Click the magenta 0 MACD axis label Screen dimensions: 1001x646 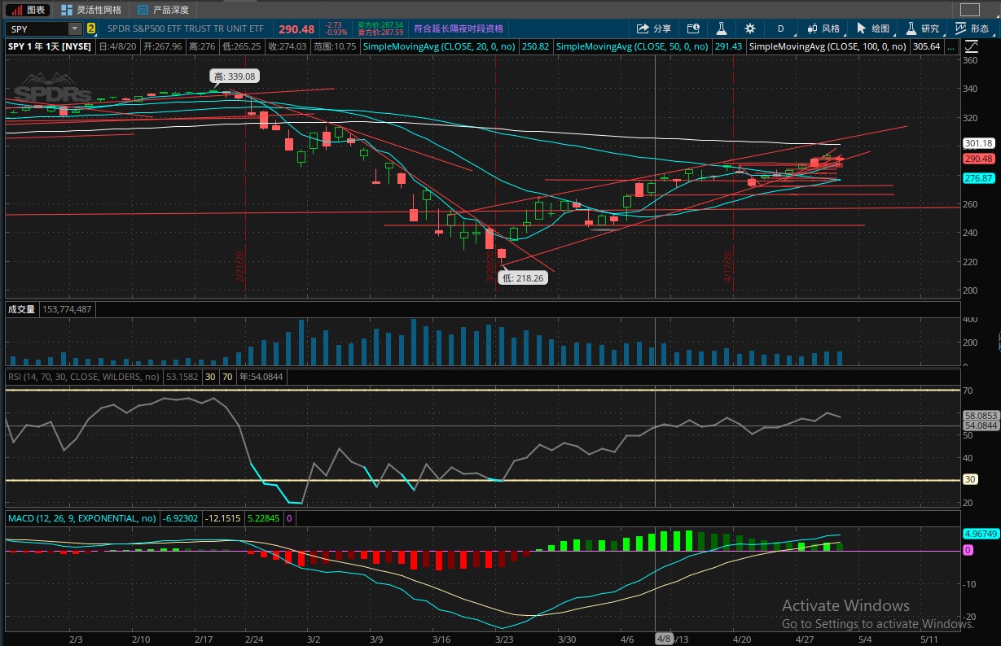point(968,550)
